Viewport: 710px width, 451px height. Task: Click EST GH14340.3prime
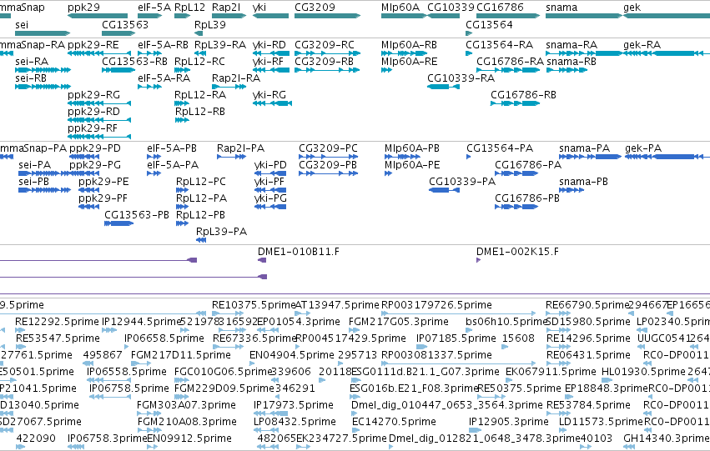pyautogui.click(x=666, y=438)
